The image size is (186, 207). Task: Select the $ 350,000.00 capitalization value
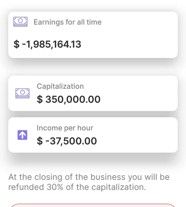click(x=69, y=99)
